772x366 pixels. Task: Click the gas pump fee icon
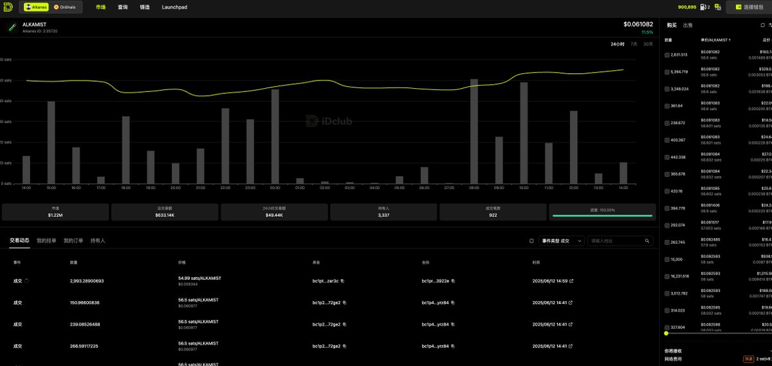pos(703,7)
